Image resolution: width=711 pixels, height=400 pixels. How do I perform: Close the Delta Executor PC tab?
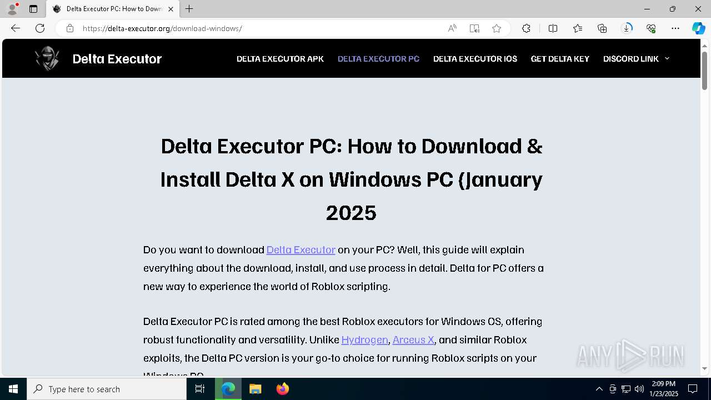coord(171,9)
